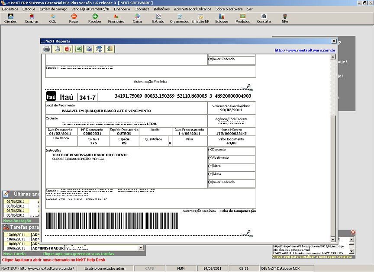This screenshot has width=374, height=272.
Task: Click the NUM status bar indicator
Action: [181, 269]
